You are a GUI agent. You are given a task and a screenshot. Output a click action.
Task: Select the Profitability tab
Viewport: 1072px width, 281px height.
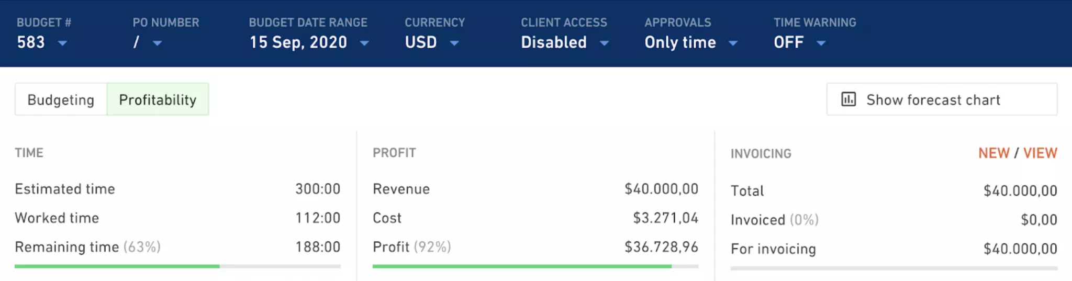click(158, 99)
